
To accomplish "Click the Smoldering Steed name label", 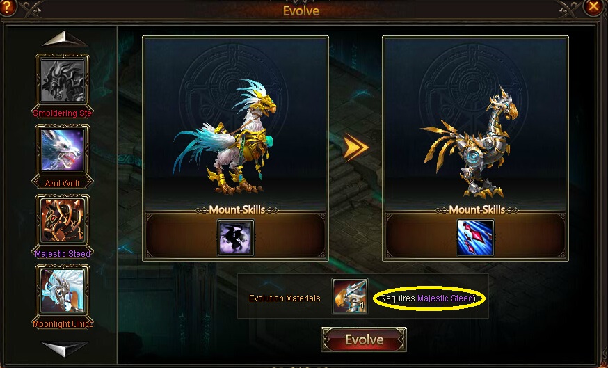I will click(63, 113).
